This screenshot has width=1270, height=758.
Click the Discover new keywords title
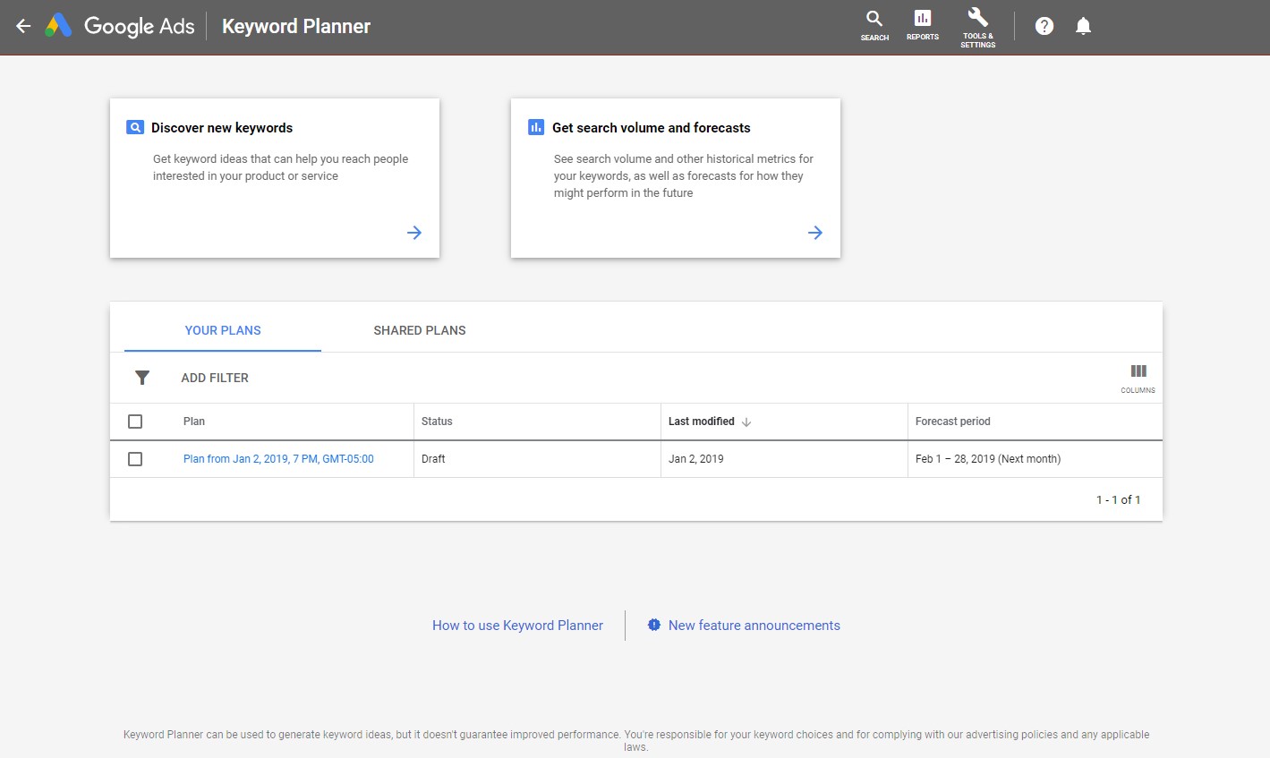pyautogui.click(x=222, y=128)
